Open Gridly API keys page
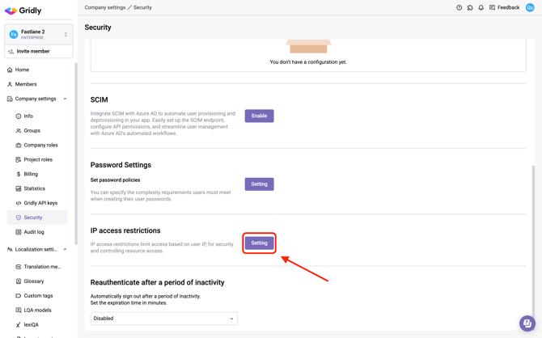542x338 pixels. pos(40,203)
